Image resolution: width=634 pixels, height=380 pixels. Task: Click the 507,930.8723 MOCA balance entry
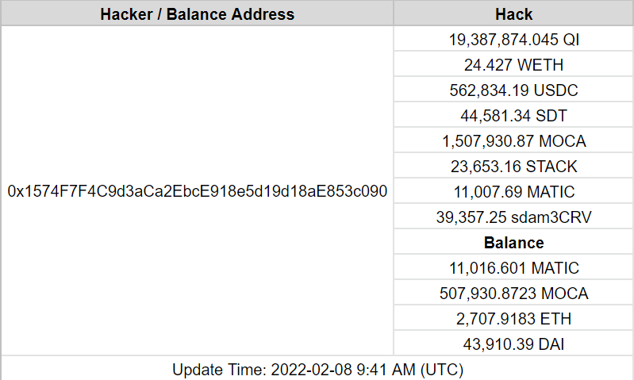[513, 294]
